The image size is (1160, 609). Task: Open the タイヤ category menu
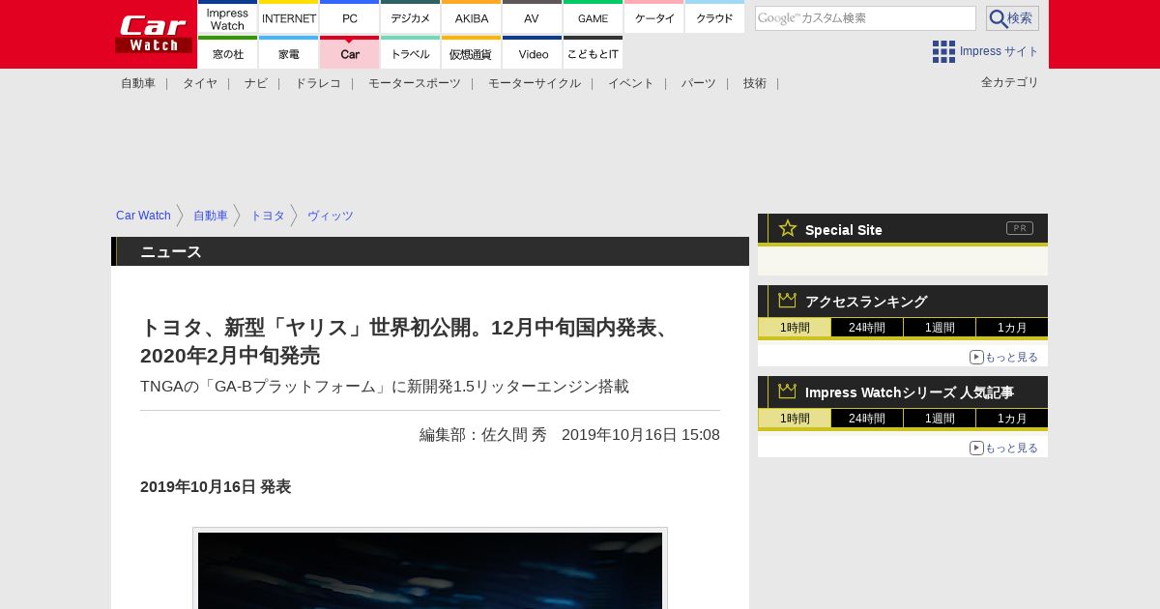pyautogui.click(x=200, y=83)
